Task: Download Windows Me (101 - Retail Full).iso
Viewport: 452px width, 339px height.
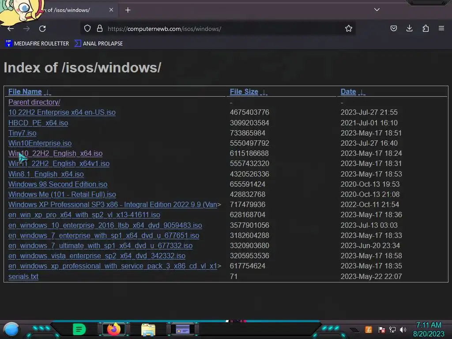Action: point(62,194)
